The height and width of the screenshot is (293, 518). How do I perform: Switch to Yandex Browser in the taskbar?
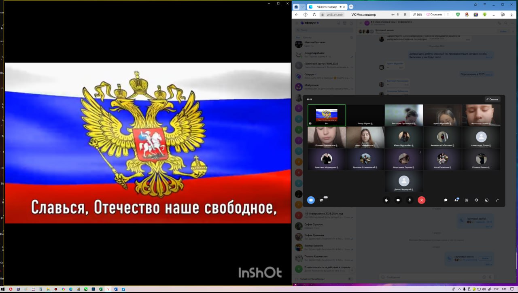click(x=108, y=289)
